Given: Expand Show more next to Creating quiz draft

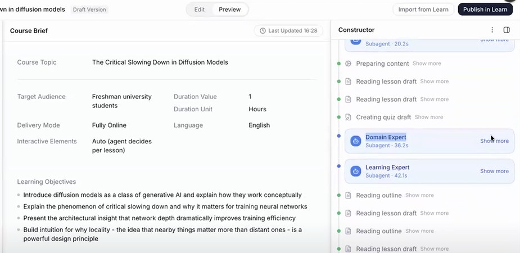Looking at the screenshot, I should point(428,117).
